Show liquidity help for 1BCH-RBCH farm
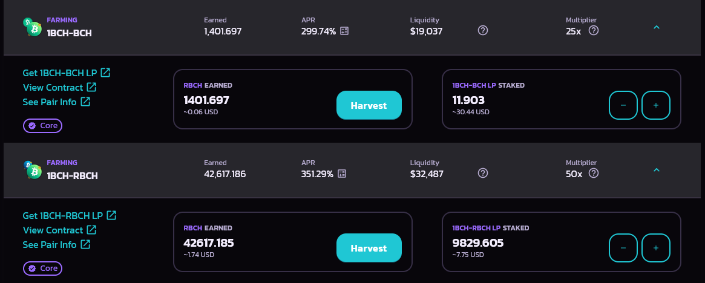The width and height of the screenshot is (705, 283). 483,173
